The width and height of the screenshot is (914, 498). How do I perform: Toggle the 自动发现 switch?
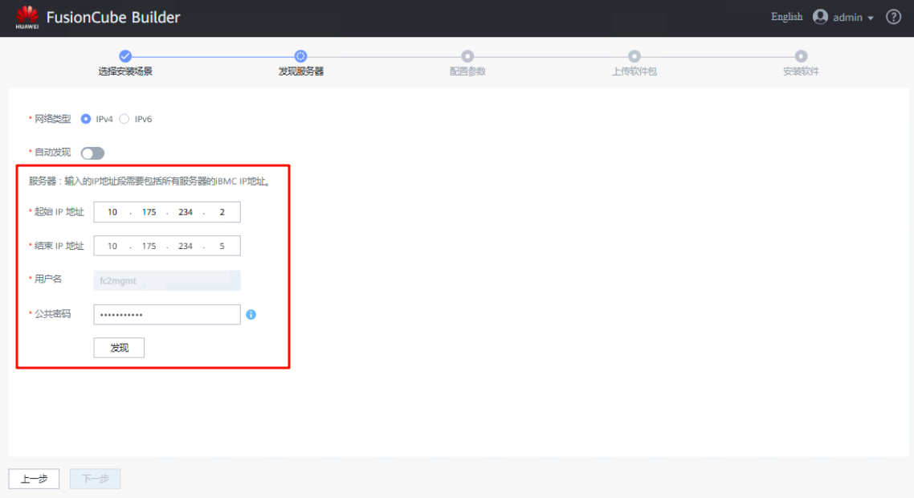[92, 153]
